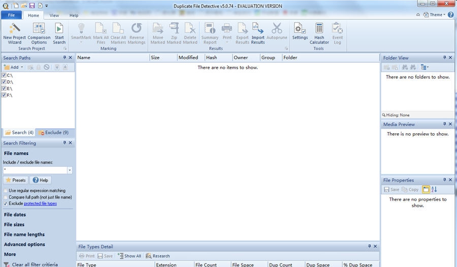Click Research in File Types Detail
Screen dimensions: 457x267
(158, 256)
